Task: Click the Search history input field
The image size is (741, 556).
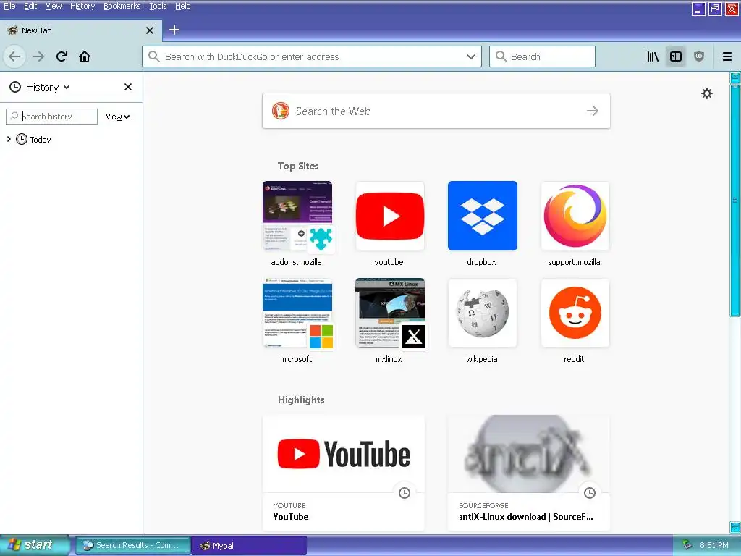Action: pyautogui.click(x=52, y=117)
